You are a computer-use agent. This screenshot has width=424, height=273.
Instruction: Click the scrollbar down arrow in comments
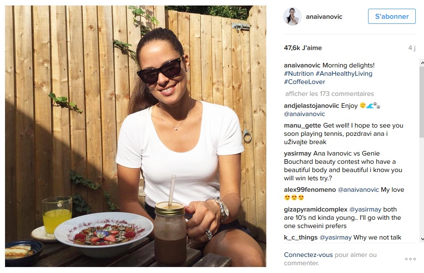point(422,239)
